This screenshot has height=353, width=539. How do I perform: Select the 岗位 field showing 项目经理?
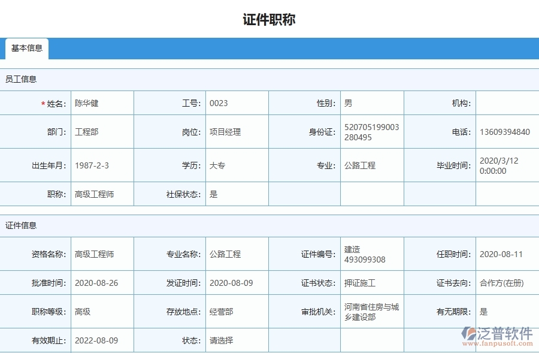[225, 132]
